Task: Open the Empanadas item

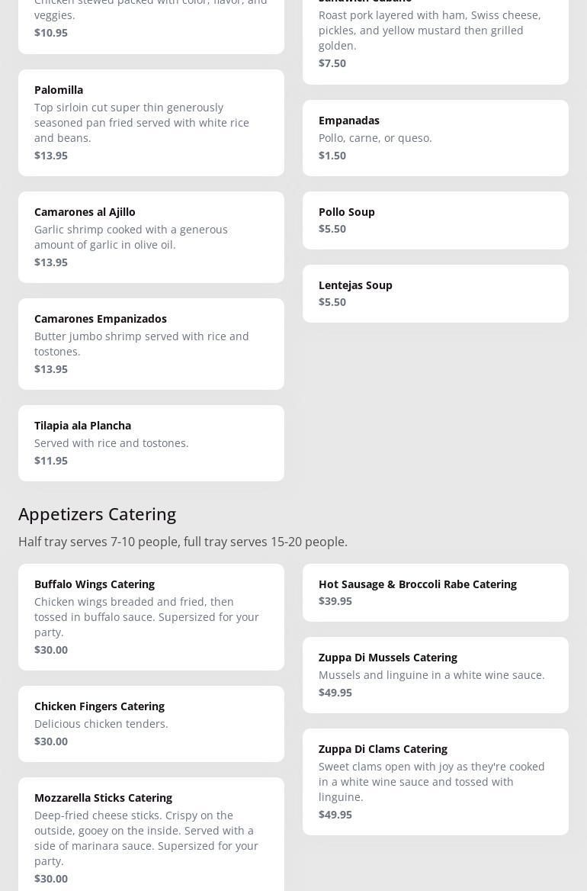Action: coord(435,137)
